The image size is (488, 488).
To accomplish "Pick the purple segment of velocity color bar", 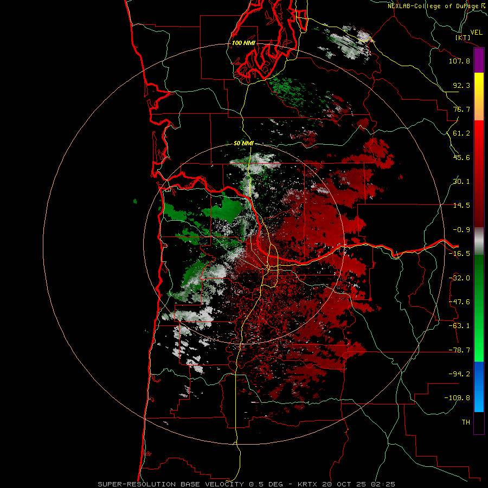I will [x=479, y=61].
